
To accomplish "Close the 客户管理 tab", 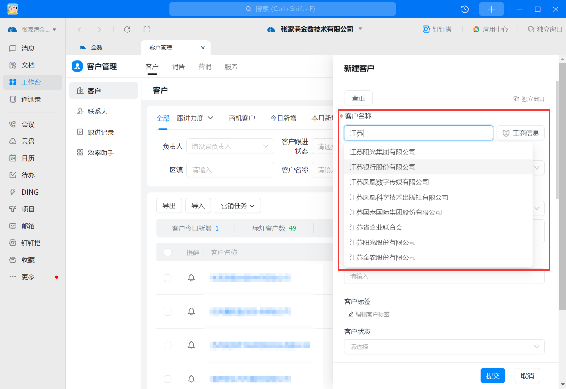I will [x=203, y=48].
